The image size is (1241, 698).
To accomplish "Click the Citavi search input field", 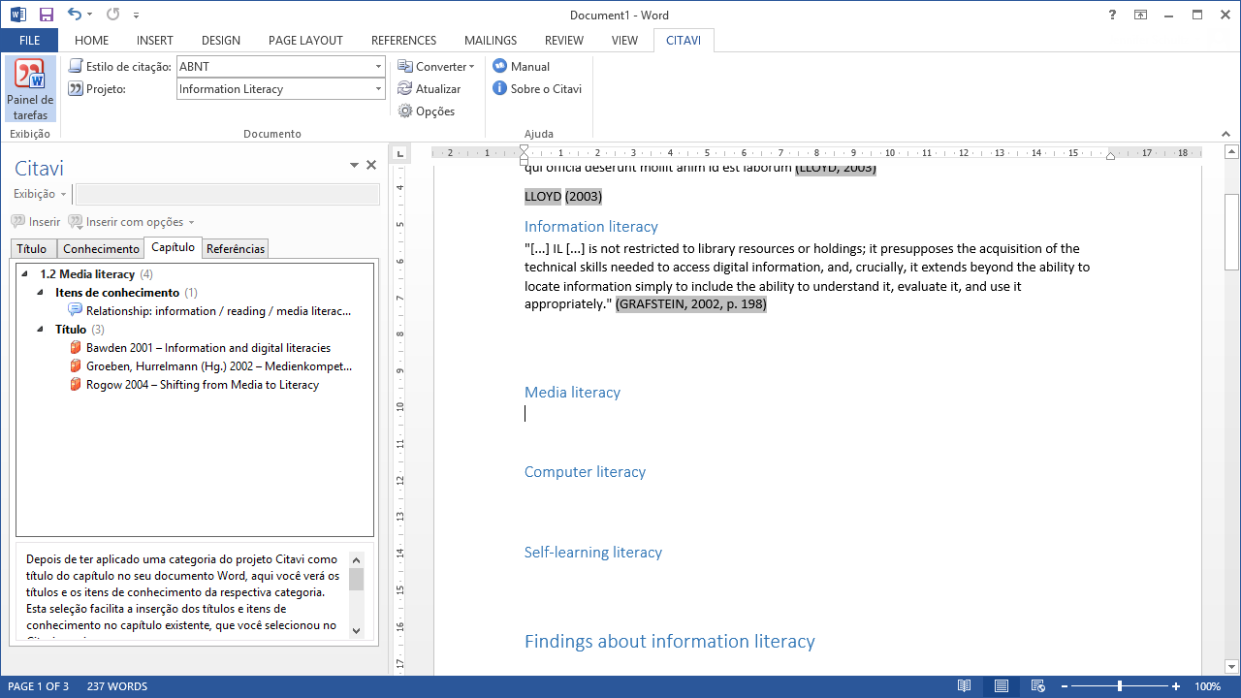I will [228, 194].
